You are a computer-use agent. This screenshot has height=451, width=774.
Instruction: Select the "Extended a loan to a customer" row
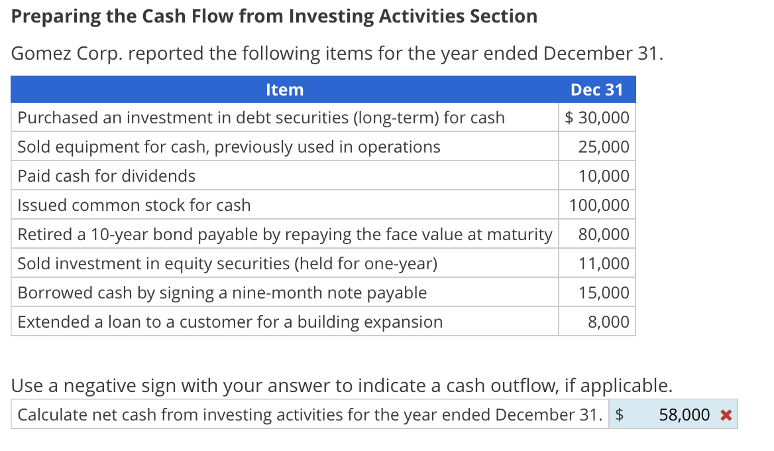[x=230, y=322]
